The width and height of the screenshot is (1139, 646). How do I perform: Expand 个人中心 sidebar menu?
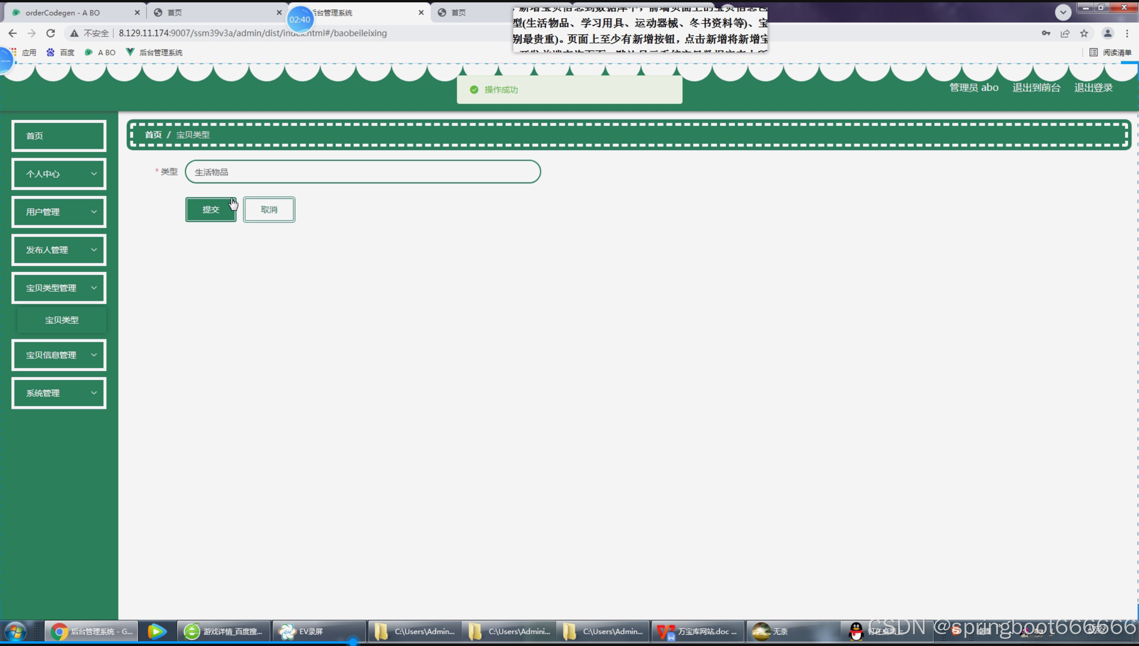point(59,174)
